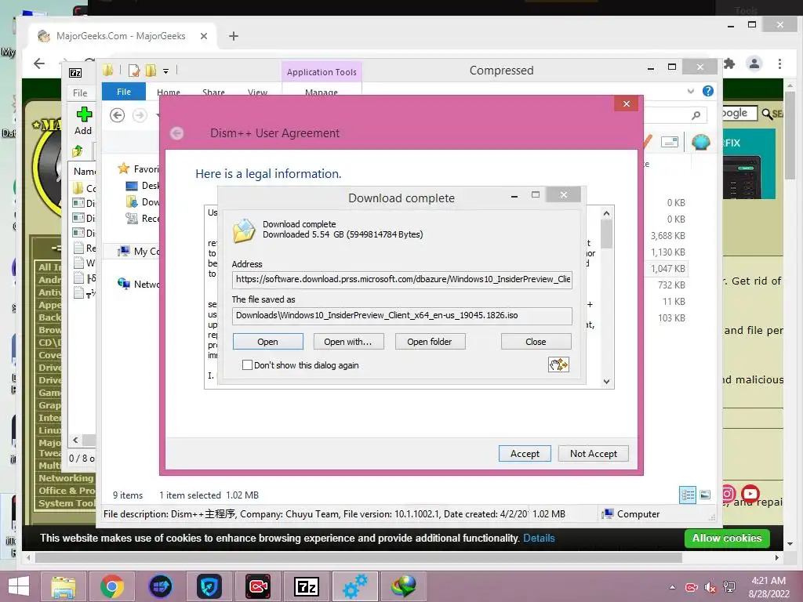This screenshot has width=803, height=602.
Task: Open quick access toolbar dropdown
Action: click(x=166, y=71)
